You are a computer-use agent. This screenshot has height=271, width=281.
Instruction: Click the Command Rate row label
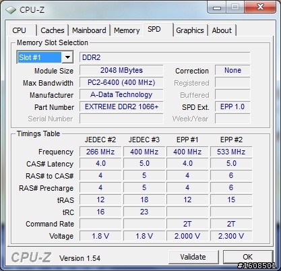point(50,224)
